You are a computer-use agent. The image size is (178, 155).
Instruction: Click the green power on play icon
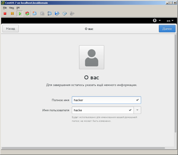tap(20, 14)
